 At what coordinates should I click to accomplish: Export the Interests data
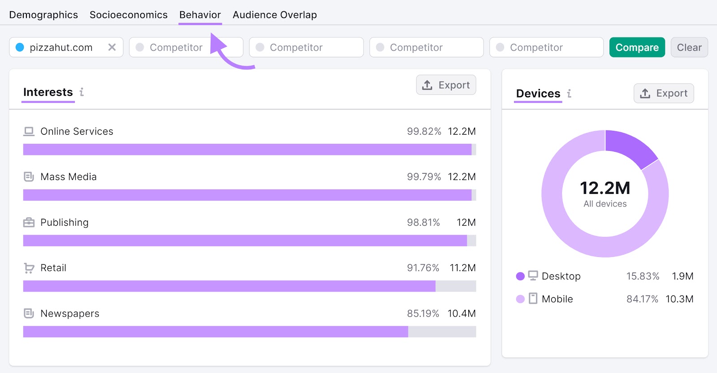[446, 85]
